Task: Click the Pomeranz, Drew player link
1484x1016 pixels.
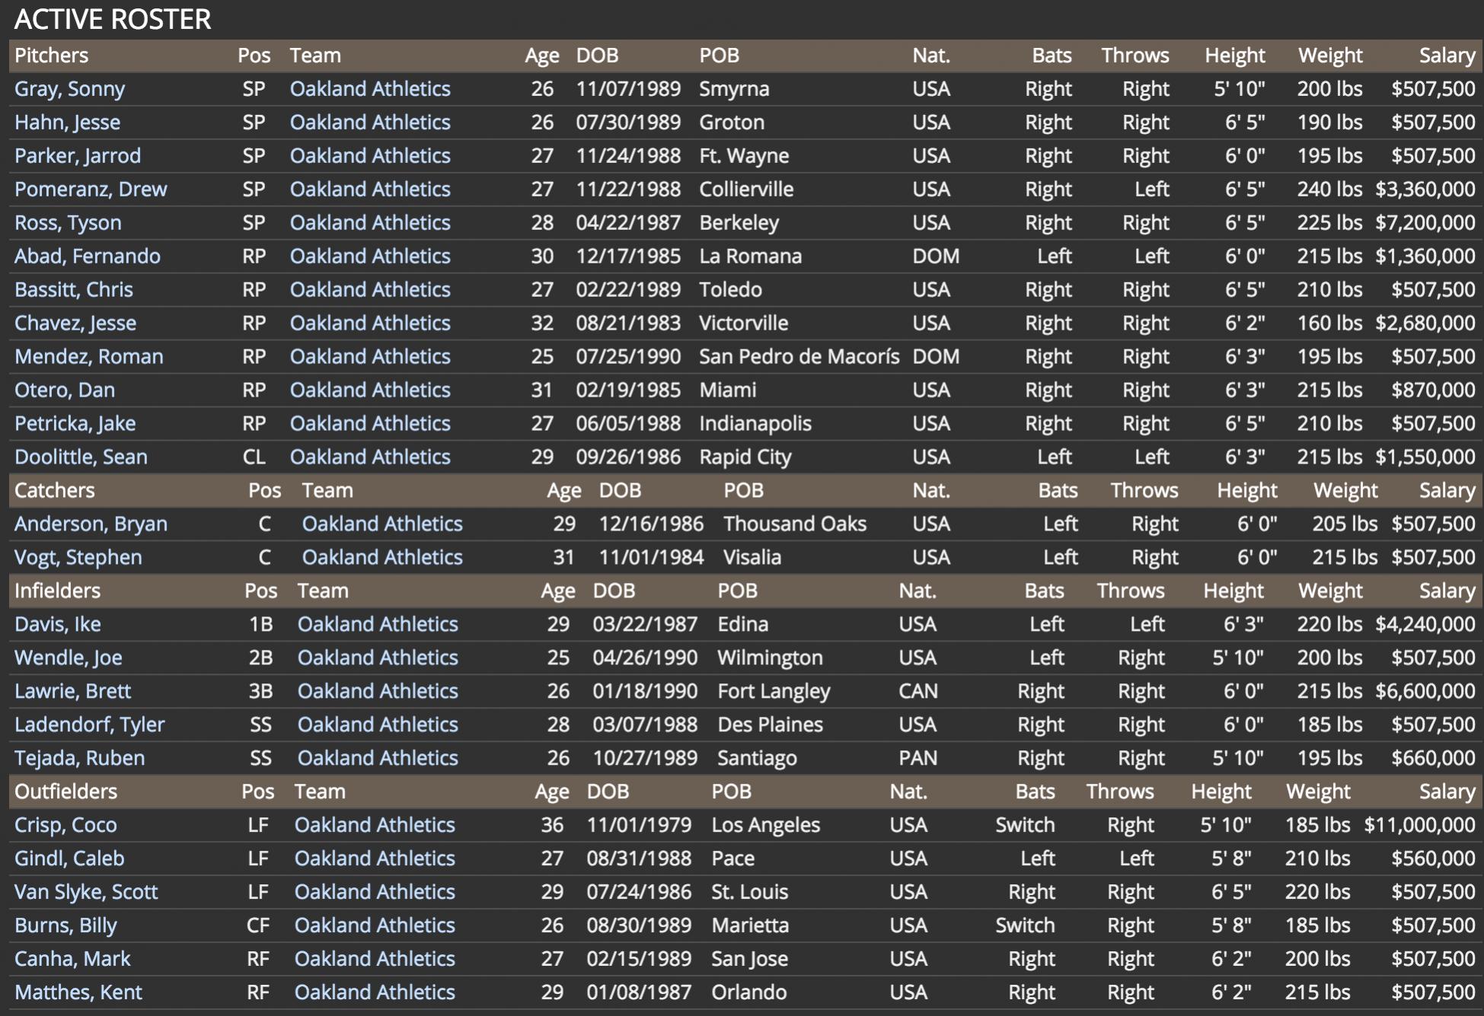Action: (91, 190)
